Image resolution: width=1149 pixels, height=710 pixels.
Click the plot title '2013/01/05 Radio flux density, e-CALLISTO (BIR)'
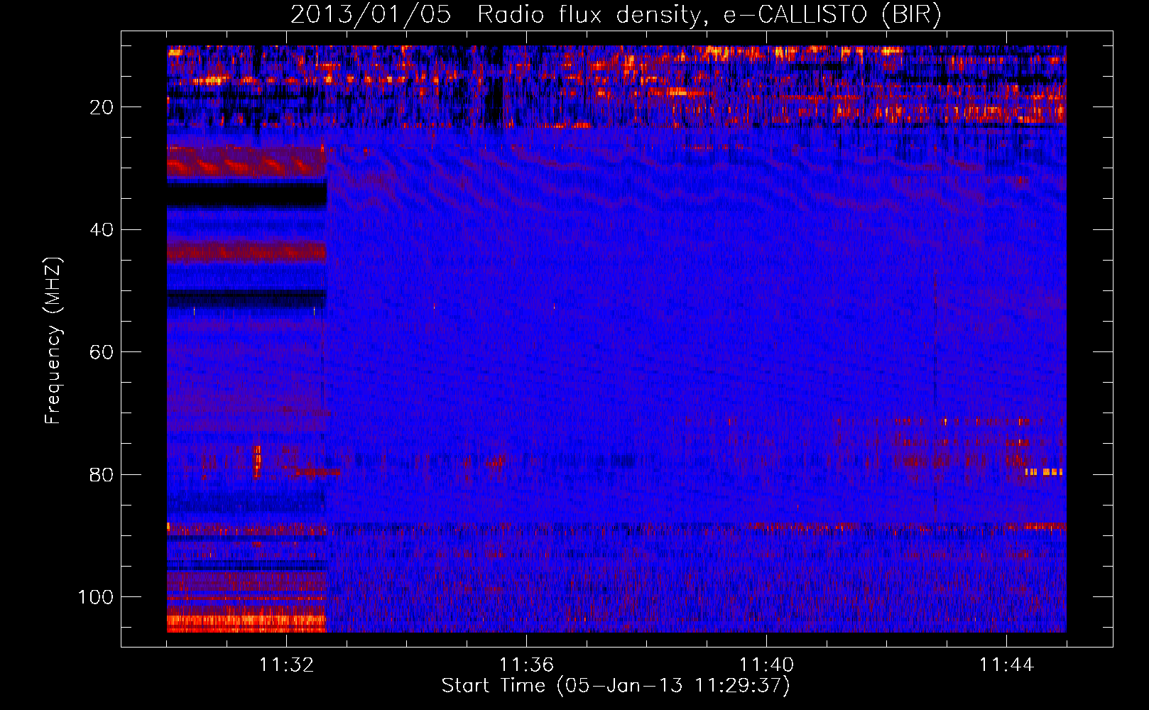pyautogui.click(x=616, y=15)
